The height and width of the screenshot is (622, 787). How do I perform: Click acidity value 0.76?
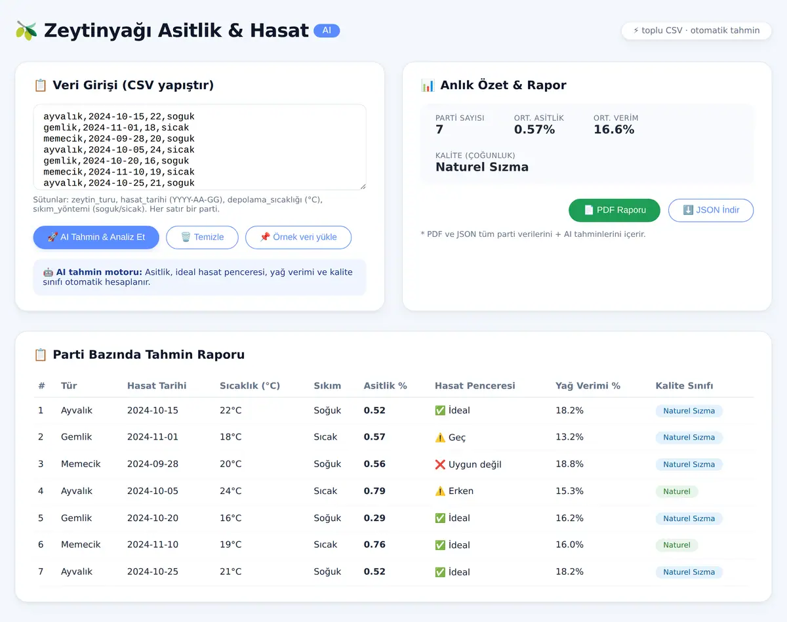pos(374,545)
